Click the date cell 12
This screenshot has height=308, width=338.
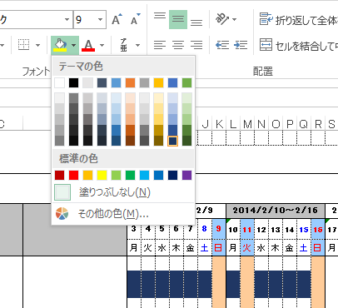[261, 230]
